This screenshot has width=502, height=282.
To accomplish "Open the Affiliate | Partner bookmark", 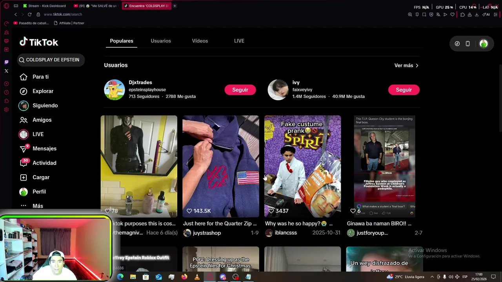I will 69,23.
